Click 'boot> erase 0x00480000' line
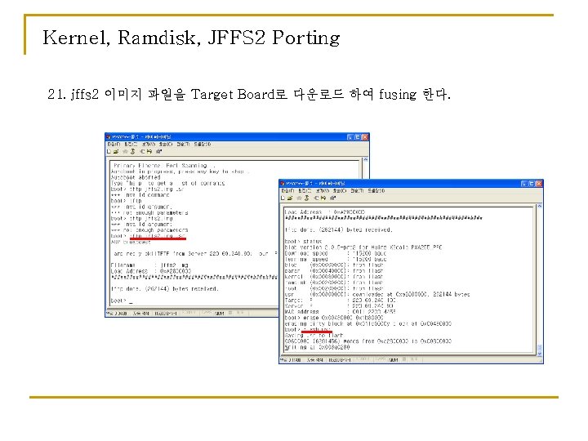 [334, 318]
